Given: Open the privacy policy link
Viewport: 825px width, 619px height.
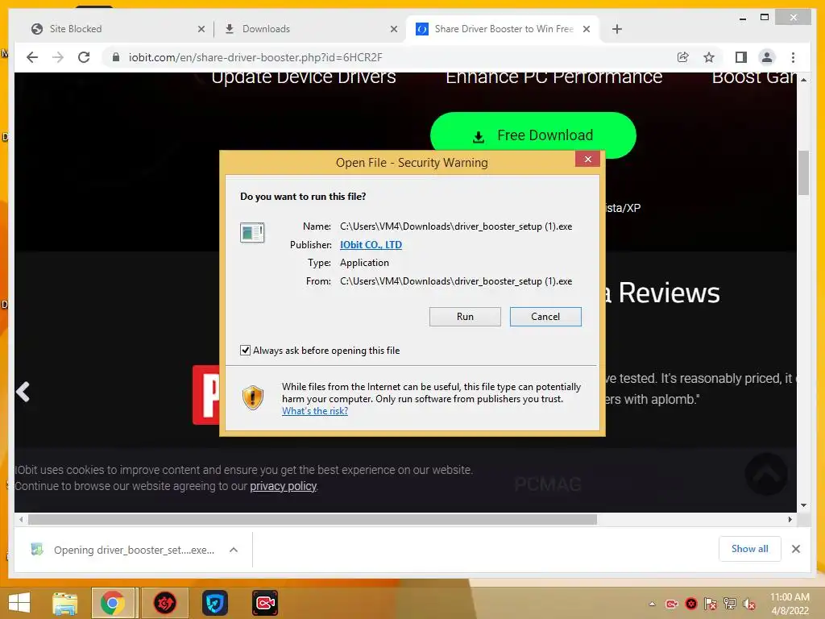Looking at the screenshot, I should tap(283, 486).
